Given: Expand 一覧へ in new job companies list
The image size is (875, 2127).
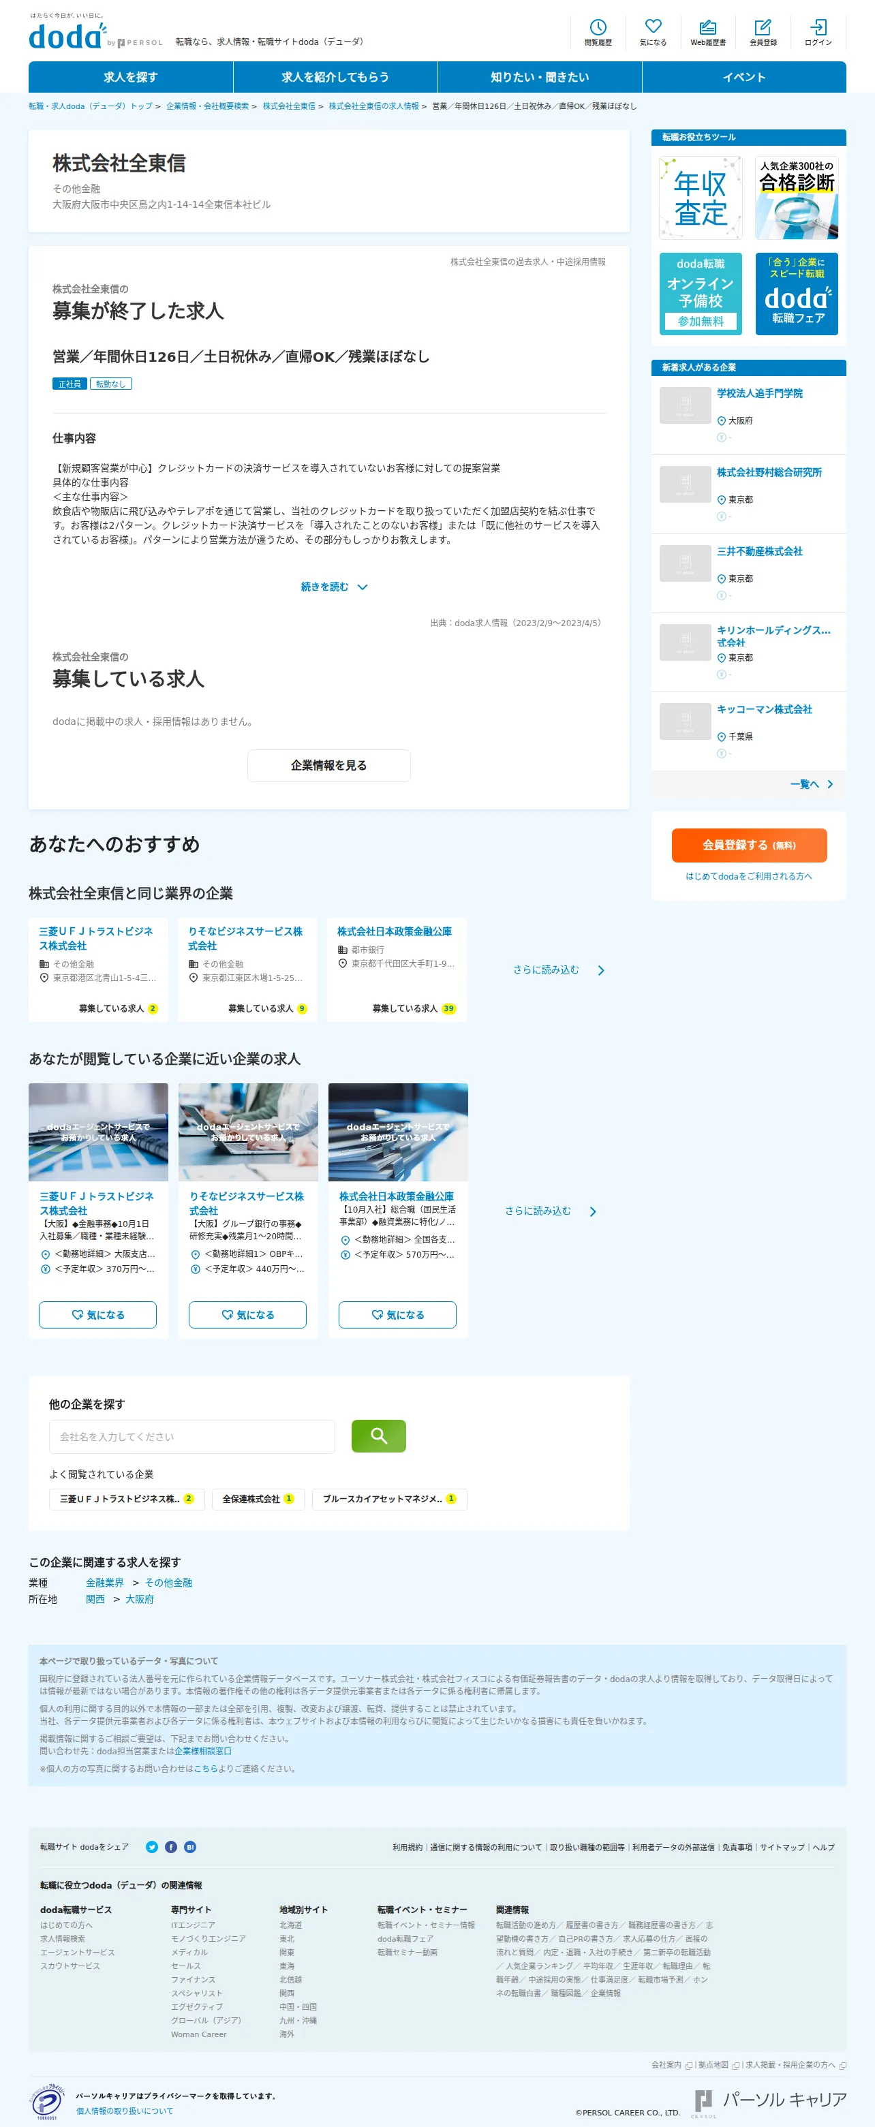Looking at the screenshot, I should tap(812, 784).
